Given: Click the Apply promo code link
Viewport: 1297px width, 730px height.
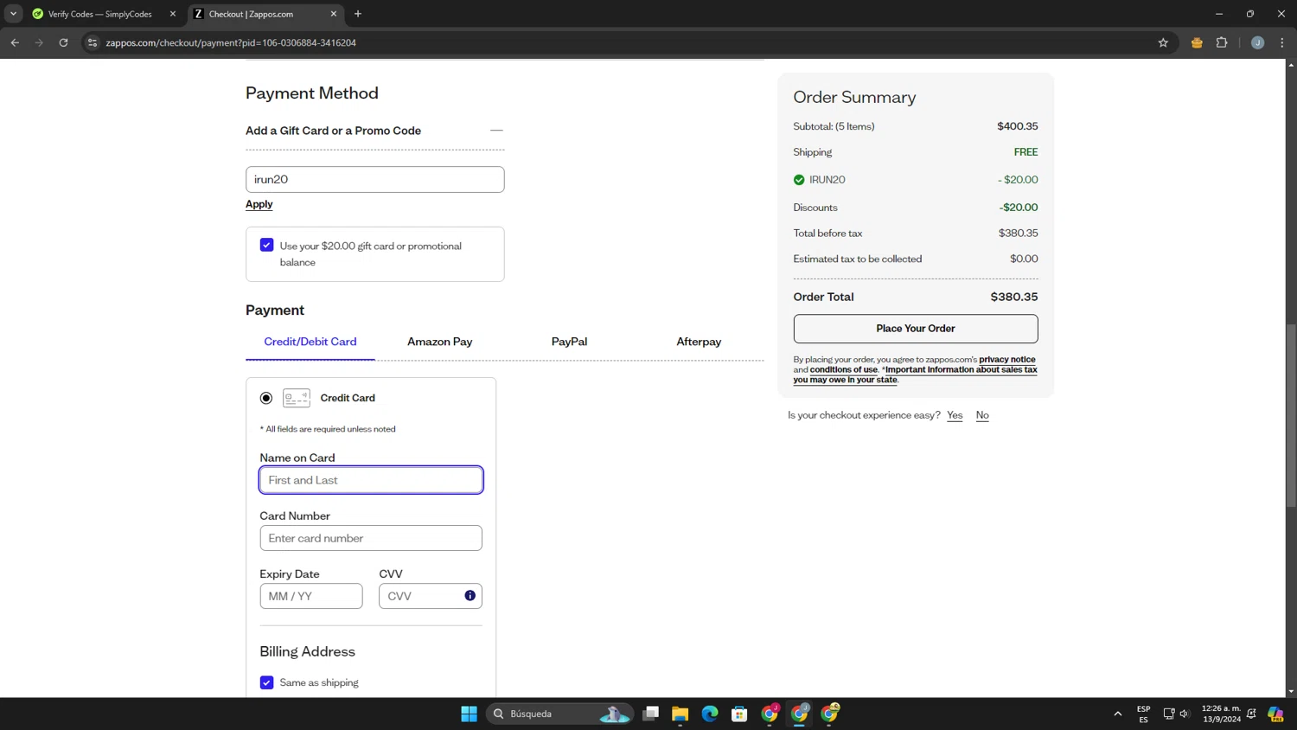Looking at the screenshot, I should 259,204.
